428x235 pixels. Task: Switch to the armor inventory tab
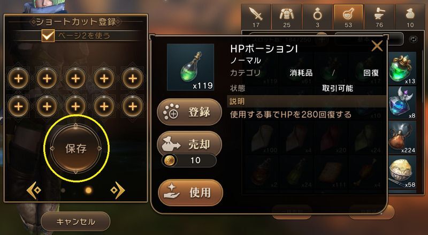(x=287, y=17)
